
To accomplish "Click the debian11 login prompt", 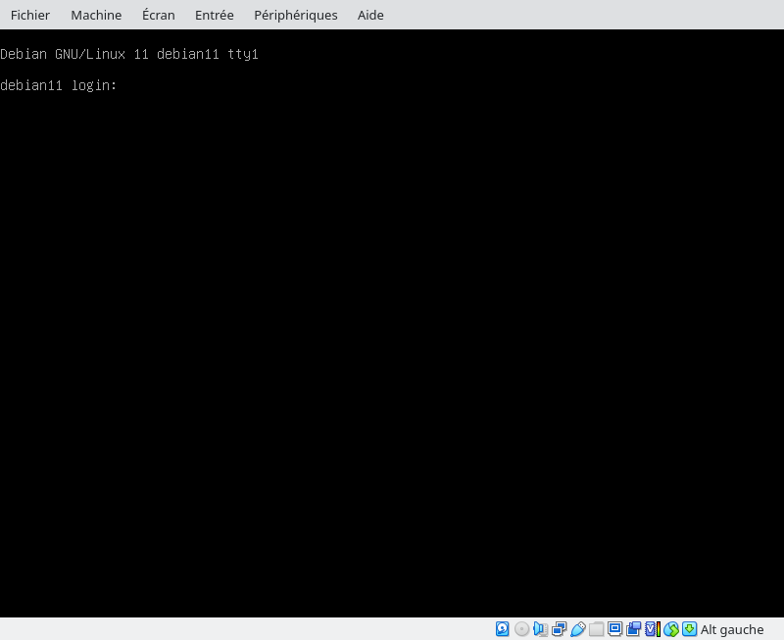I will click(59, 85).
